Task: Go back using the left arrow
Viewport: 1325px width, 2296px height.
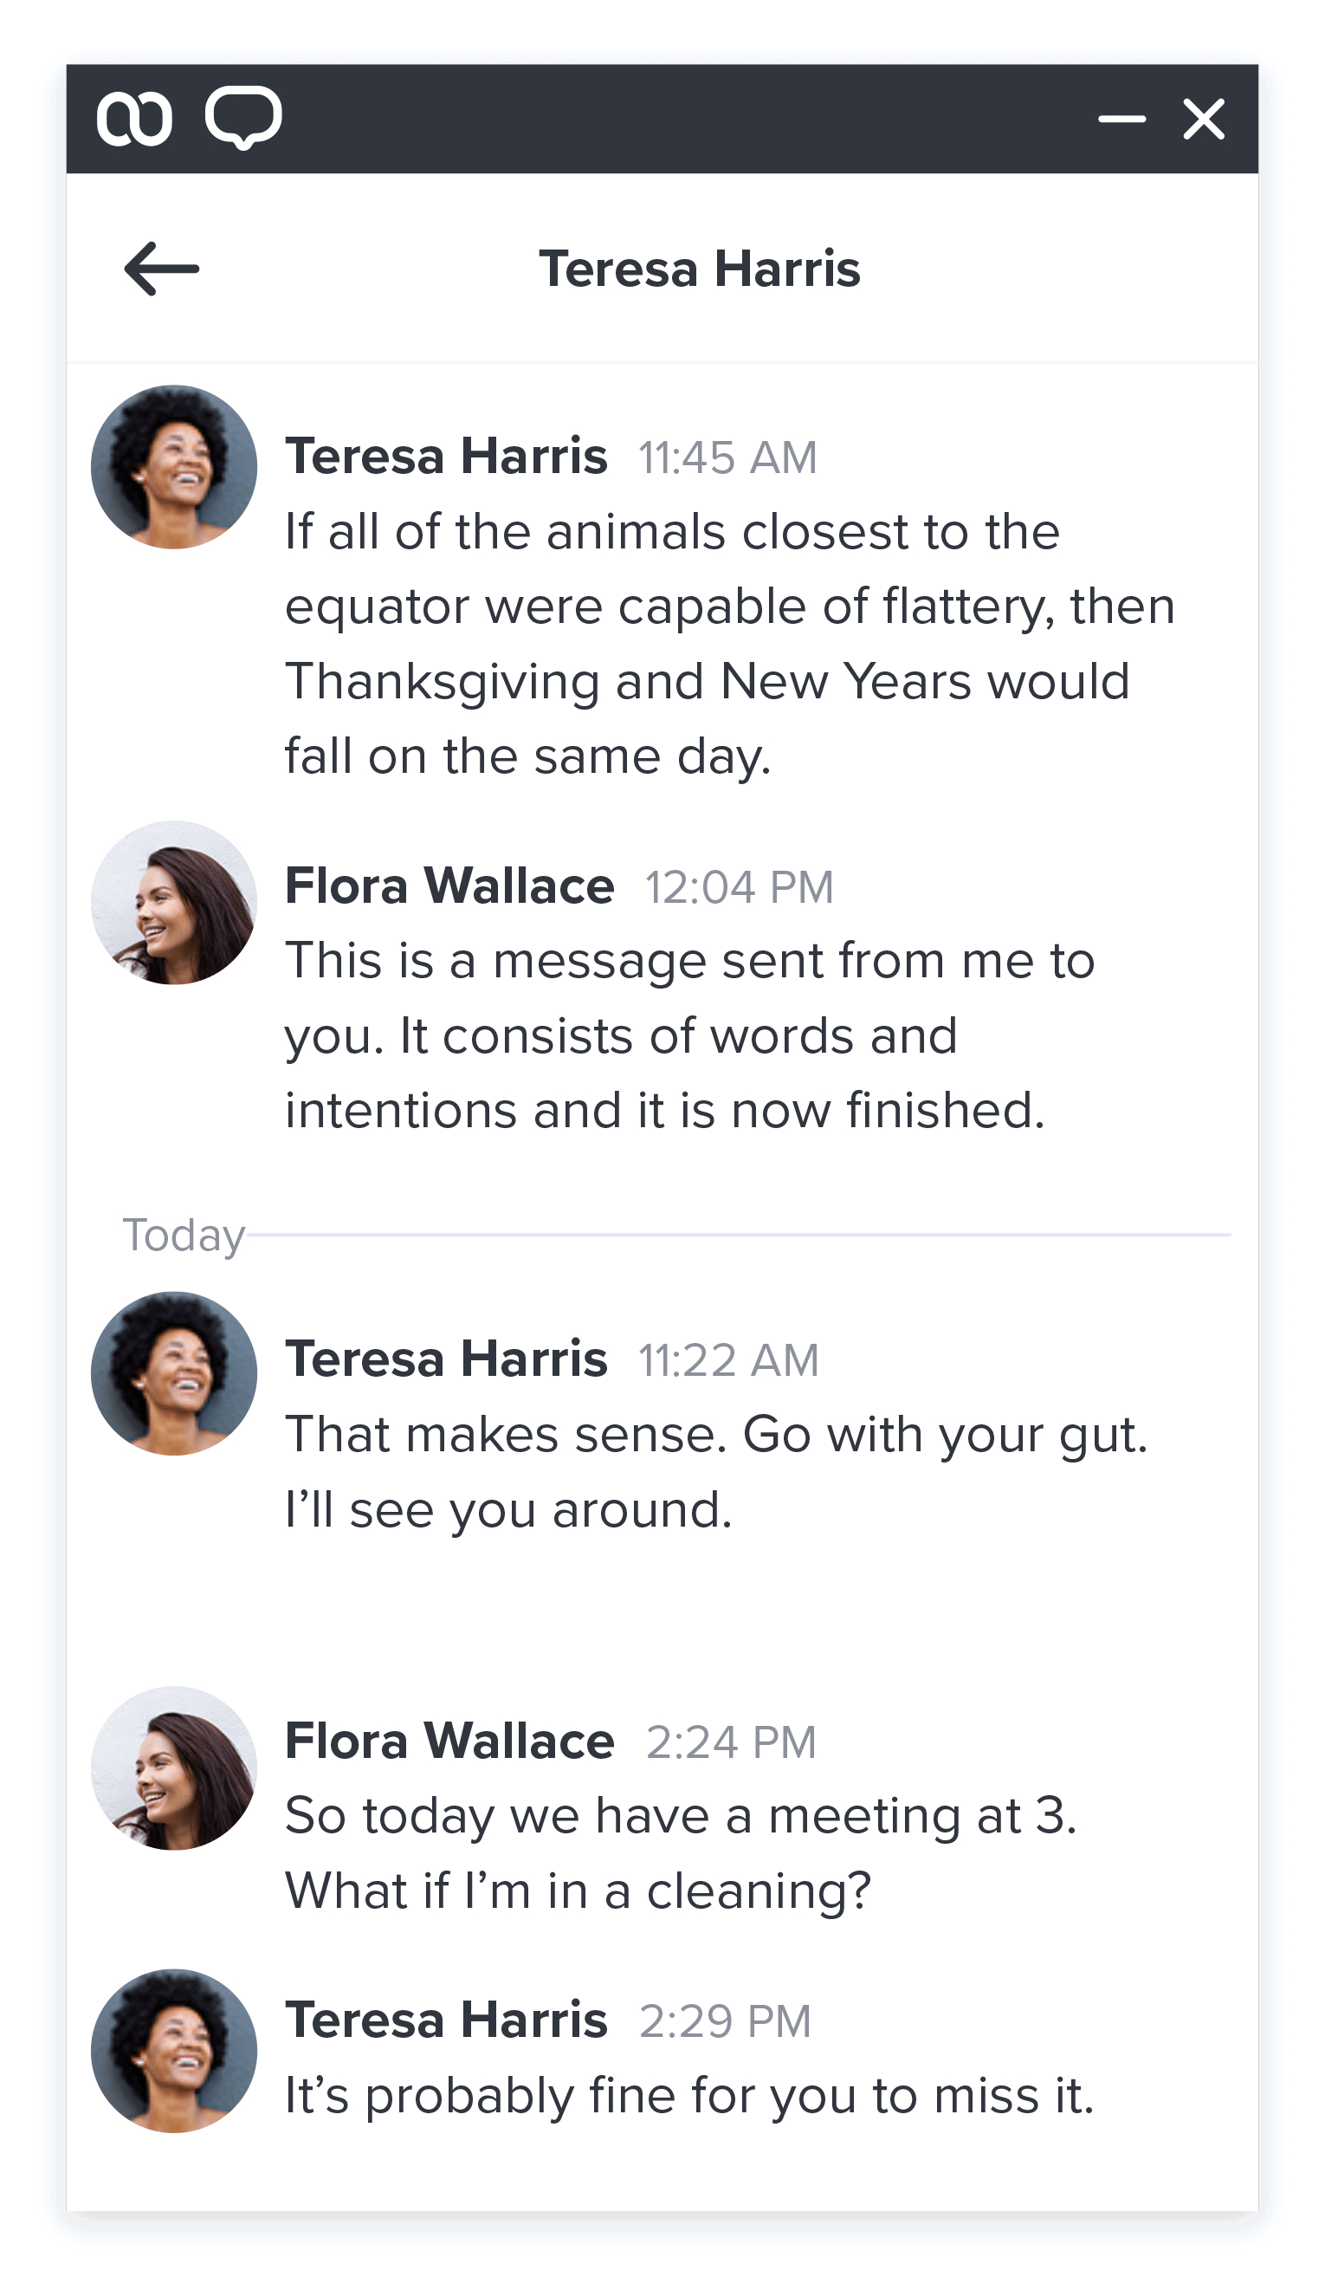Action: [x=161, y=269]
